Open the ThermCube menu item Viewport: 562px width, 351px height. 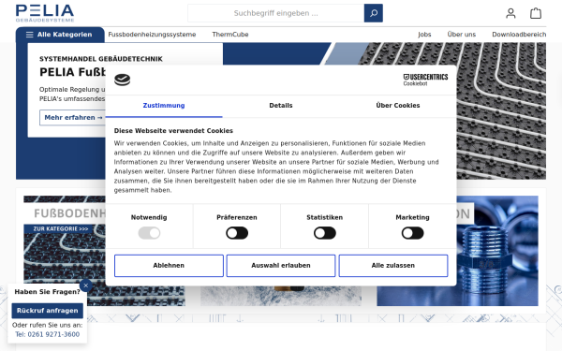[x=230, y=35]
